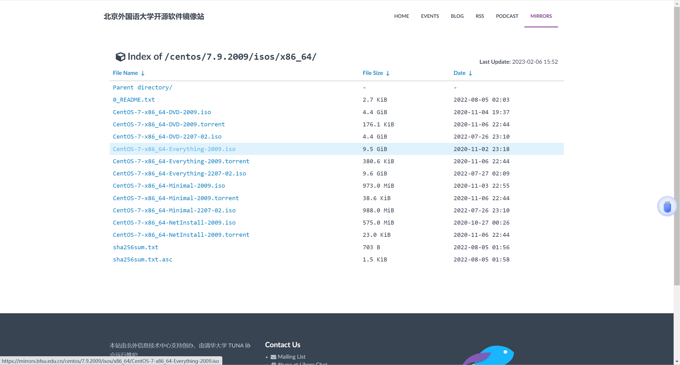Click the date 2022-08-05 01:58
The height and width of the screenshot is (365, 680).
pos(481,259)
